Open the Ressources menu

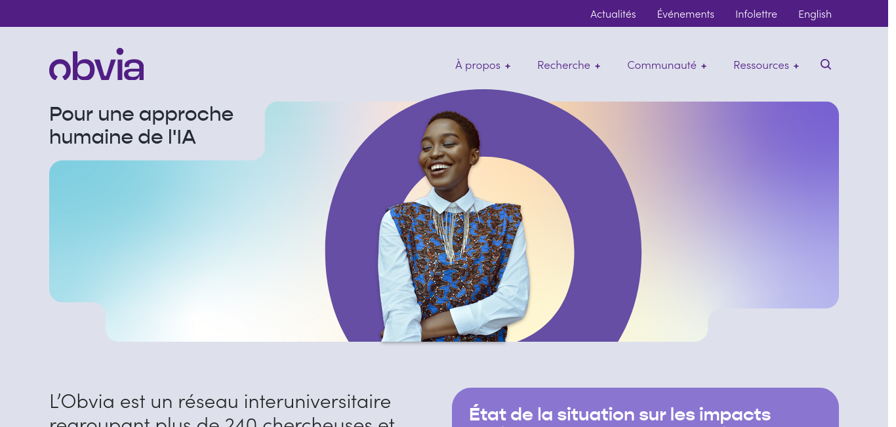click(761, 65)
